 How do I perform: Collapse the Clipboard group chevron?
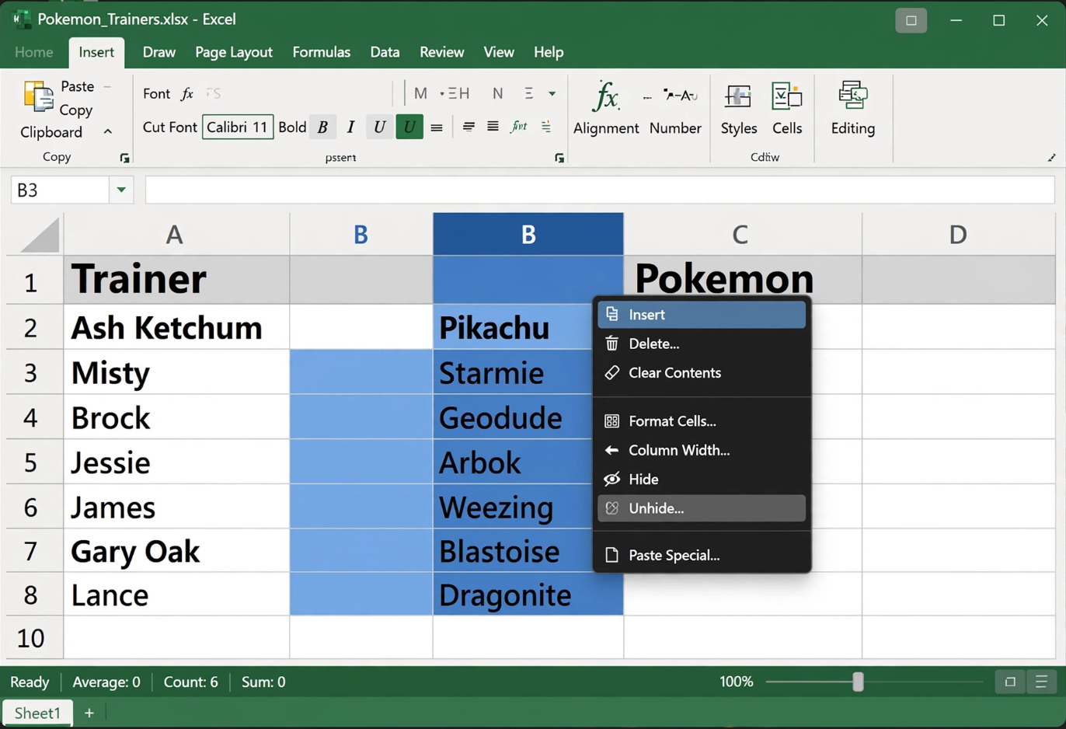(x=108, y=132)
